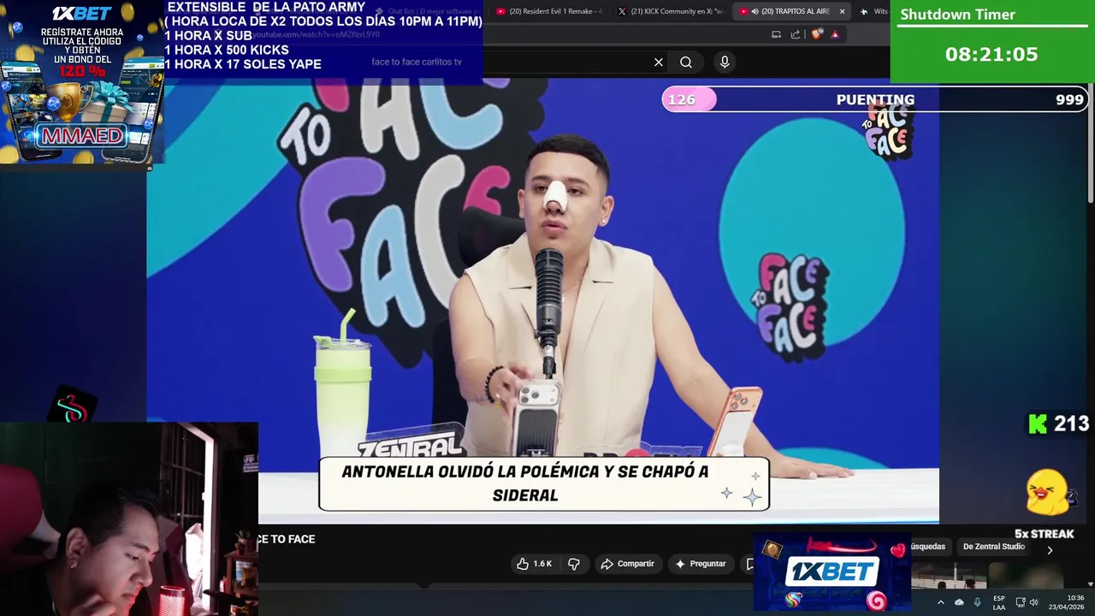Image resolution: width=1095 pixels, height=616 pixels.
Task: Click the 1XBET banner with MMAED code
Action: click(x=82, y=81)
